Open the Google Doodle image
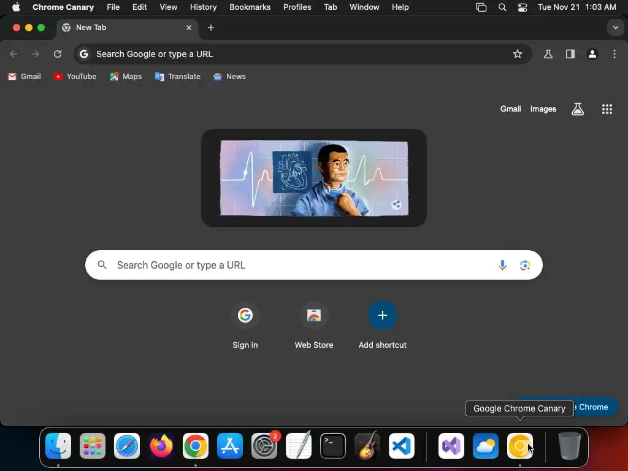The image size is (628, 471). point(313,178)
